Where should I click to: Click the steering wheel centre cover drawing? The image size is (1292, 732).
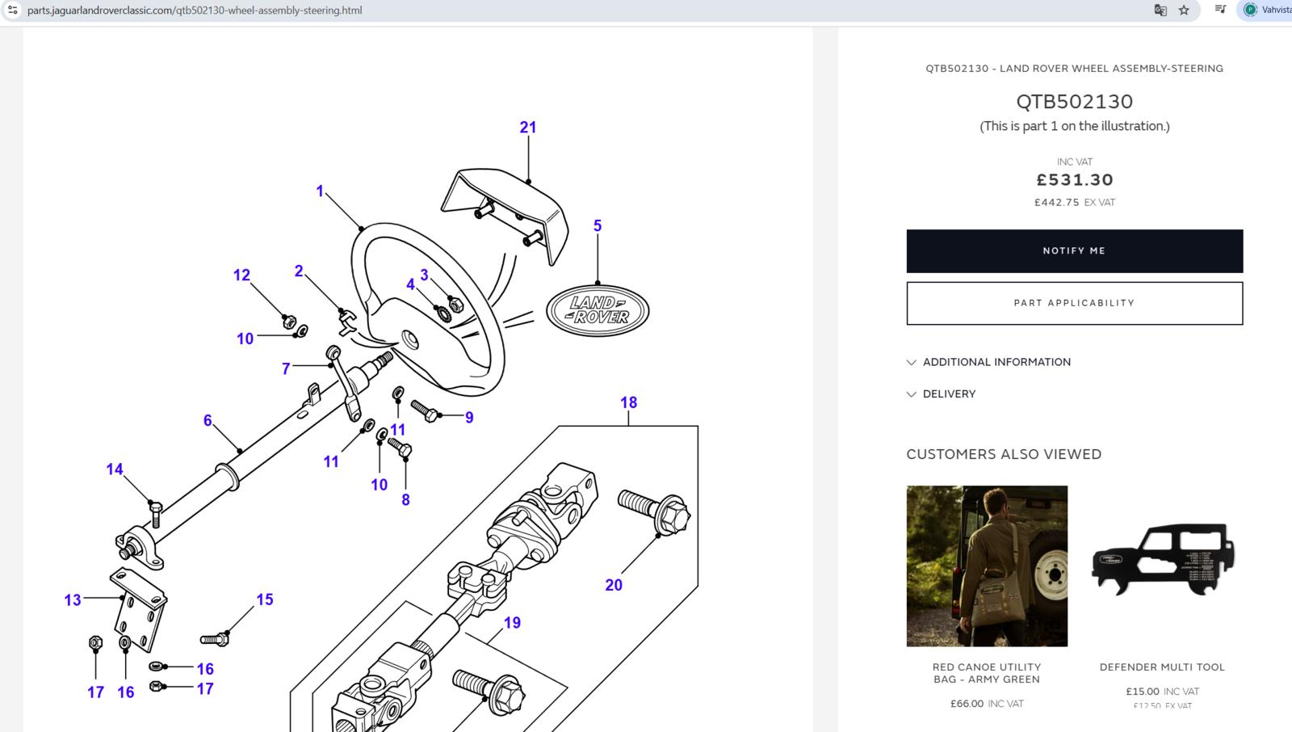[505, 214]
